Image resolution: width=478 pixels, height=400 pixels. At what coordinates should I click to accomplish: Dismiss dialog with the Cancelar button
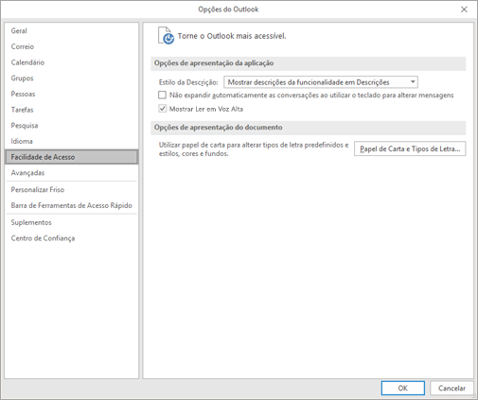tap(451, 388)
